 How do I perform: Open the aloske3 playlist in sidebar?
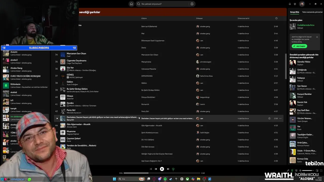click(26, 61)
